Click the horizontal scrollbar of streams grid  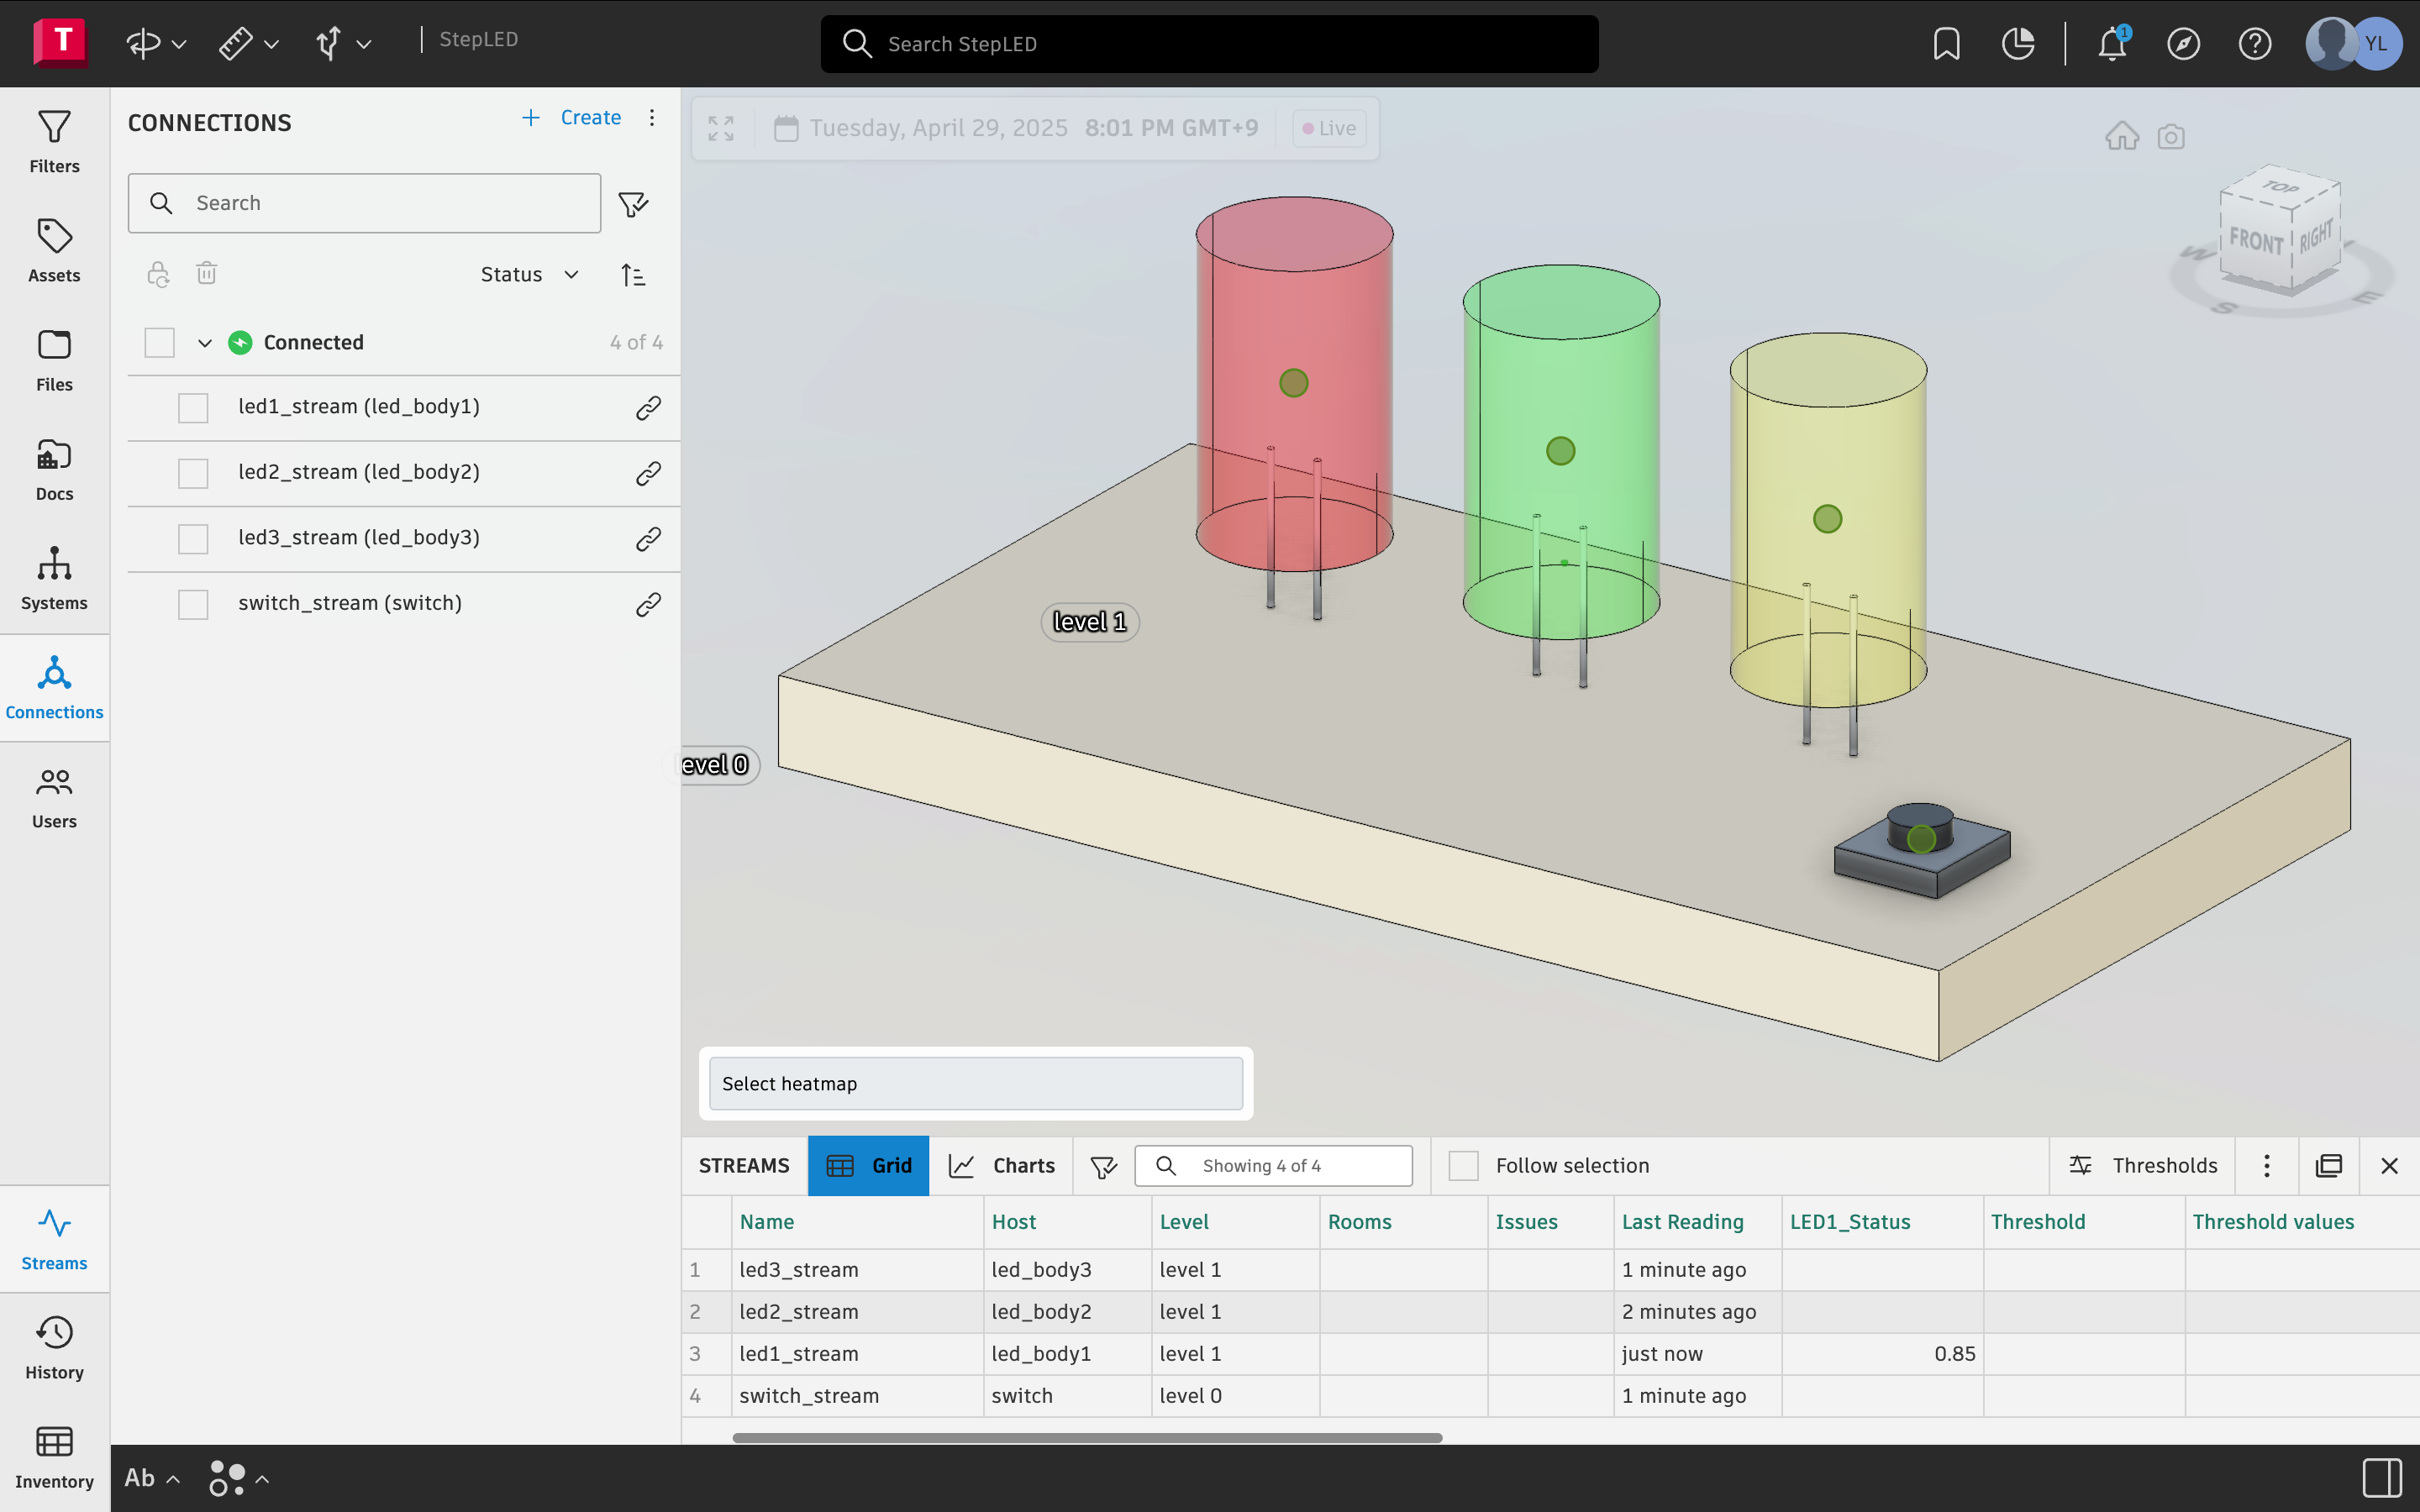[1086, 1437]
